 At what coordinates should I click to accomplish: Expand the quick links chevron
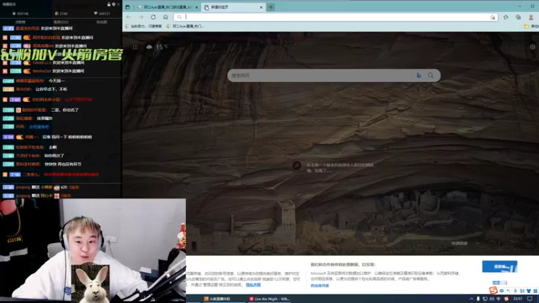478,243
